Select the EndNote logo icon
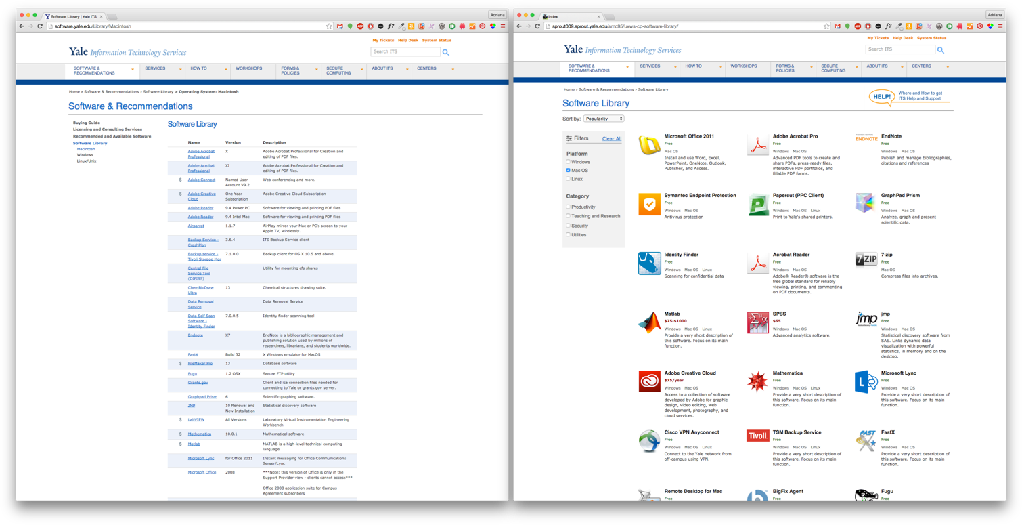1022x525 pixels. click(x=866, y=138)
